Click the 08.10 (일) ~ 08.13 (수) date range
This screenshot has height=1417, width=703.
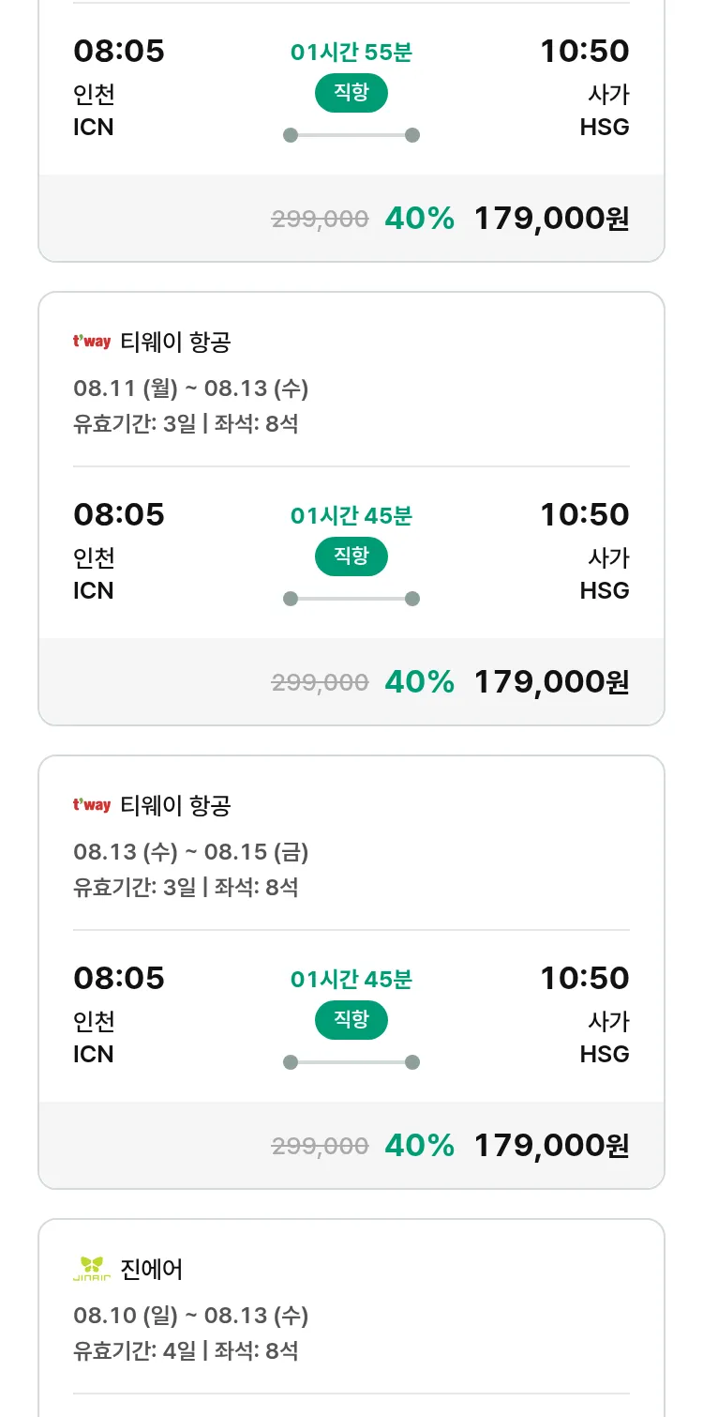point(190,1316)
